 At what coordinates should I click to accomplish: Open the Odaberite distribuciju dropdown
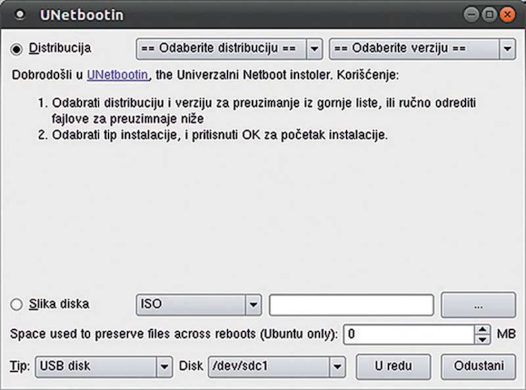point(229,49)
